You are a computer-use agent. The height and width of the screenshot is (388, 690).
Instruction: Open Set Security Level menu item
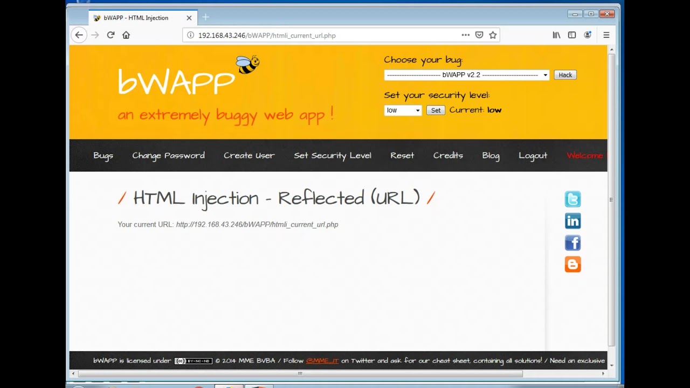[333, 155]
